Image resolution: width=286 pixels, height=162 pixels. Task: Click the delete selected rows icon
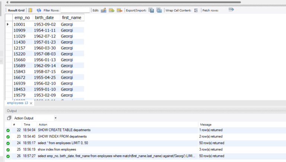120,10
